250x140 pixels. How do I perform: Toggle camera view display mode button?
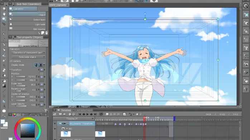[41, 65]
